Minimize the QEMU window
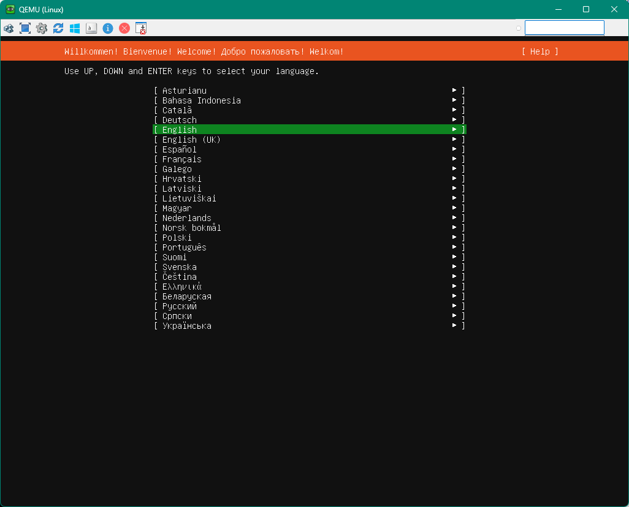629x507 pixels. [558, 9]
